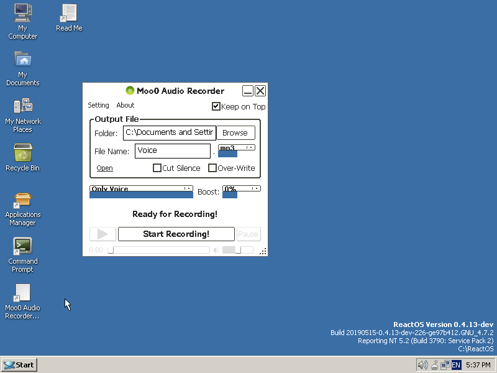Close the Moo0 Audio Recorder window
The image size is (497, 373).
(x=260, y=91)
